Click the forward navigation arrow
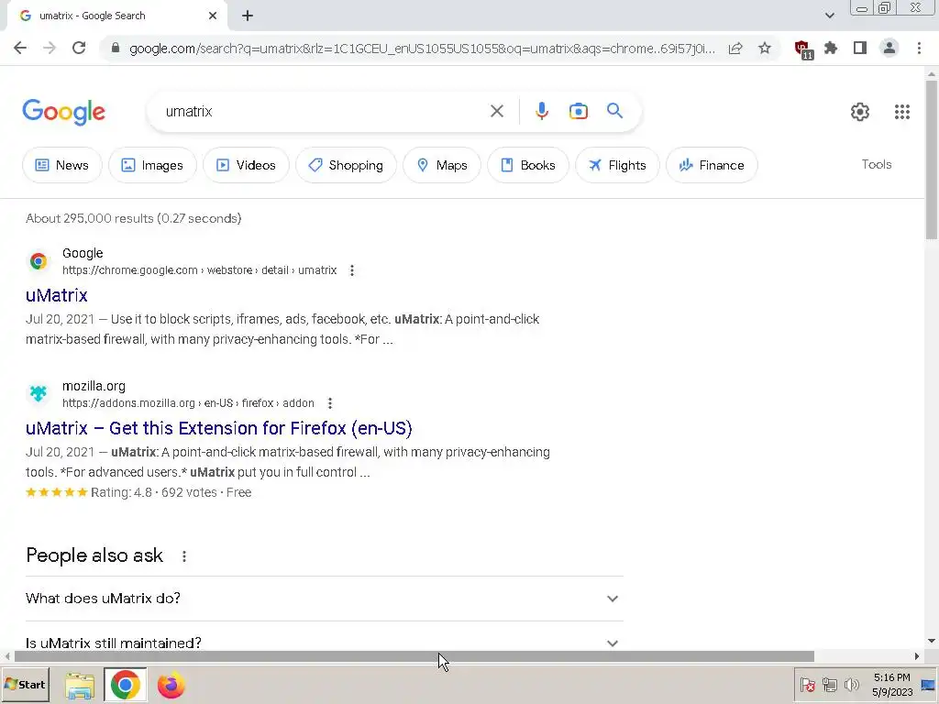Screen dimensions: 939x704 point(50,48)
